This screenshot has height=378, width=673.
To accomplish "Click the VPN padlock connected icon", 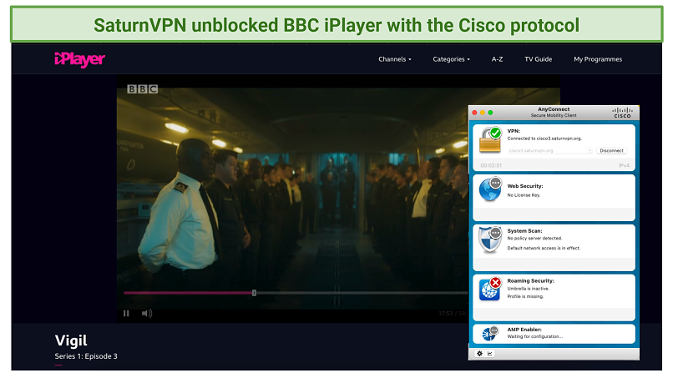I will [489, 139].
